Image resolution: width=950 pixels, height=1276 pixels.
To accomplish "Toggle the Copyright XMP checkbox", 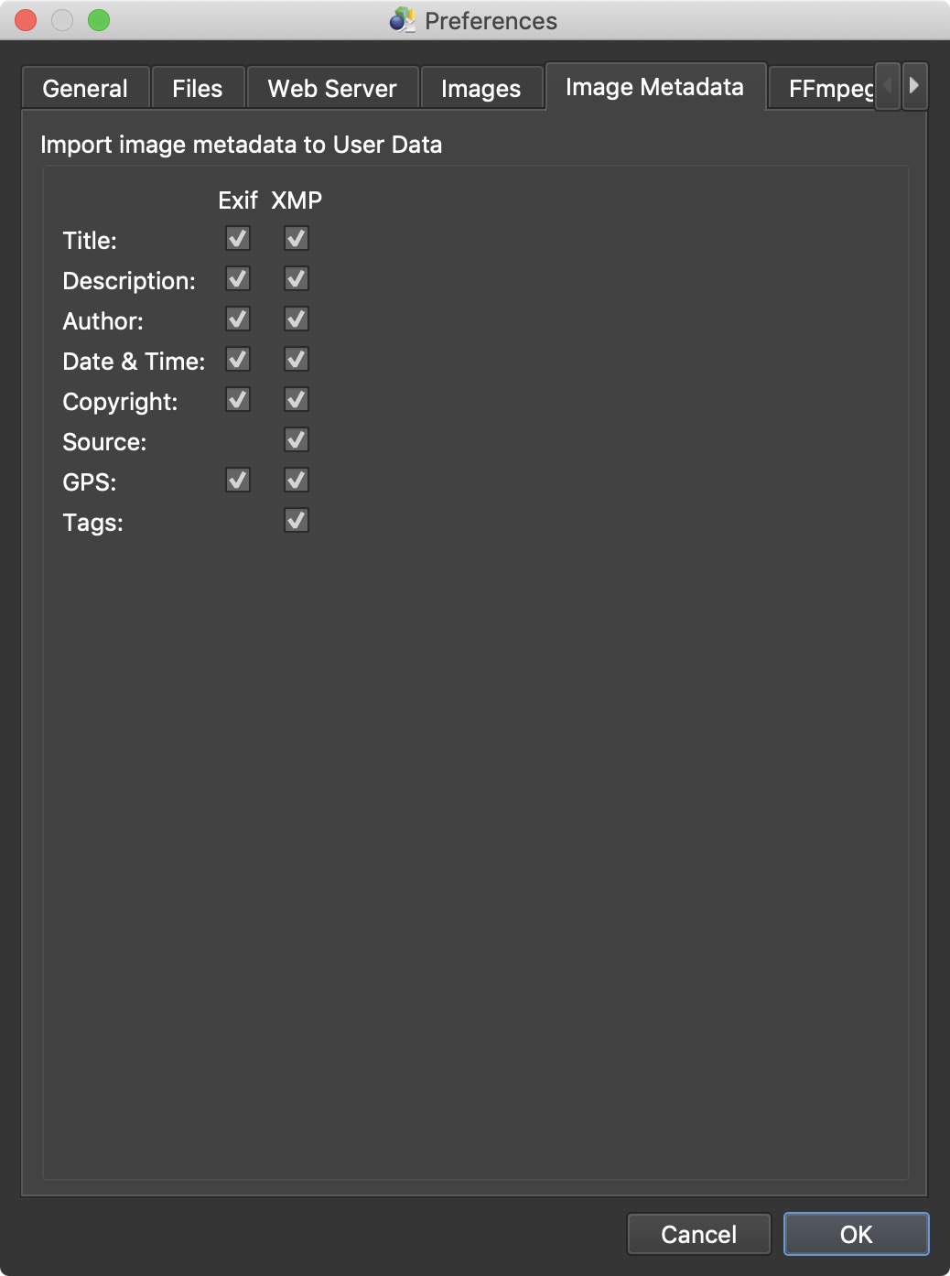I will pyautogui.click(x=297, y=400).
